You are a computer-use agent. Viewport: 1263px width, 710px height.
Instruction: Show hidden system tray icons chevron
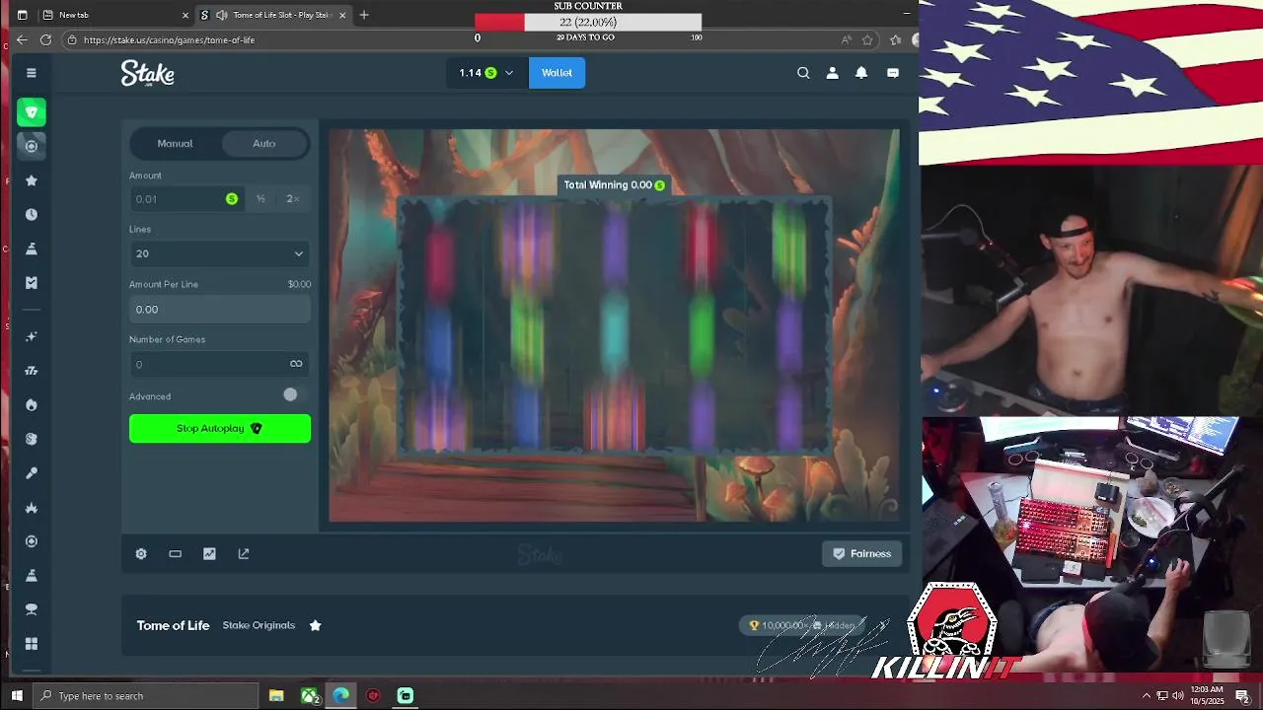click(x=1147, y=696)
